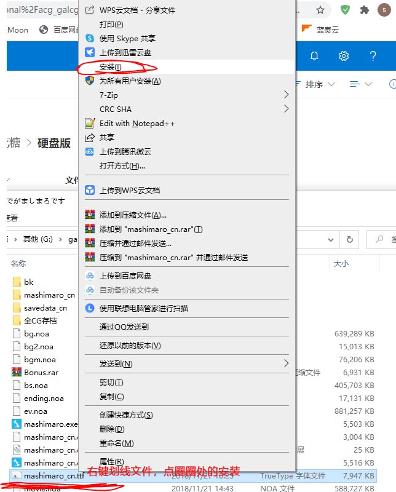Click the WPS cloud document cube icon

pos(90,190)
